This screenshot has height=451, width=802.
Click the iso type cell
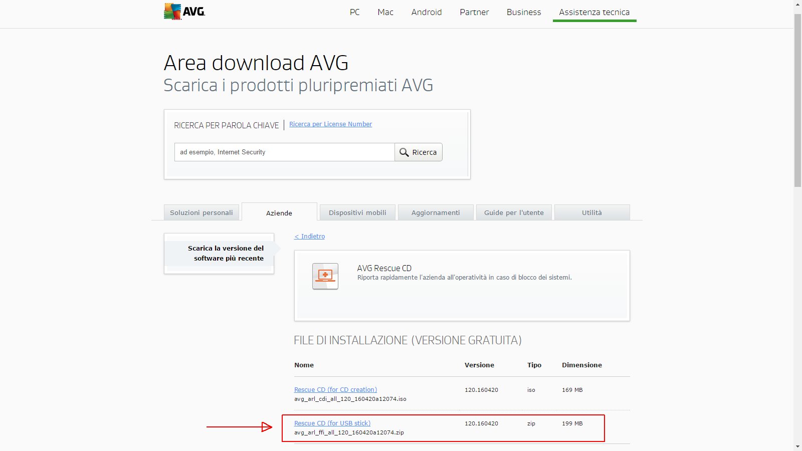click(531, 390)
